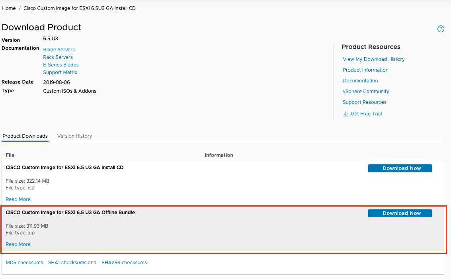The height and width of the screenshot is (279, 451).
Task: Open Documentation link under Product Resources
Action: point(360,81)
